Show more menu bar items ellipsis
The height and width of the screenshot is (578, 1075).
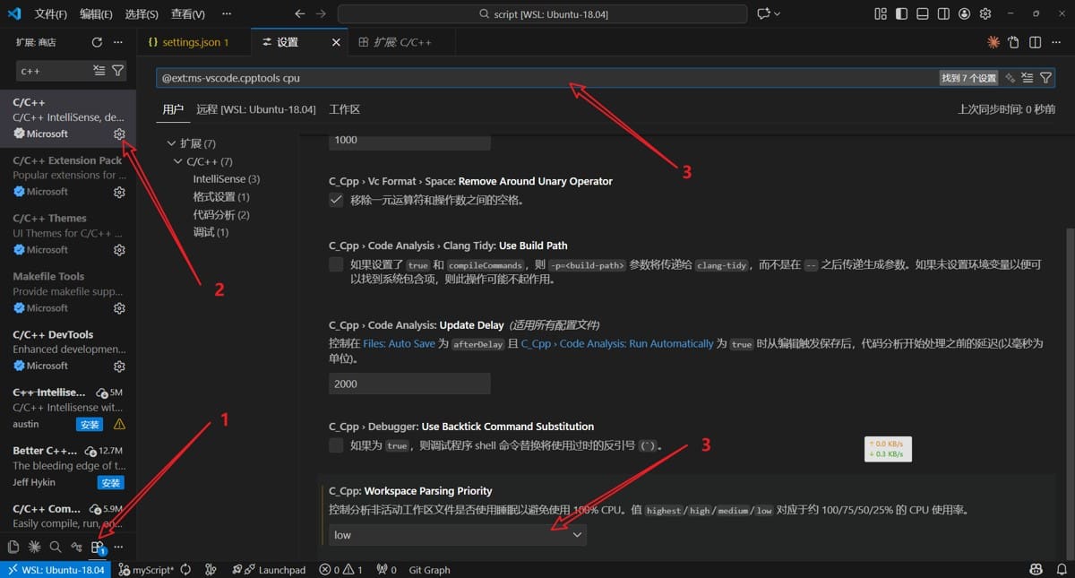[226, 14]
